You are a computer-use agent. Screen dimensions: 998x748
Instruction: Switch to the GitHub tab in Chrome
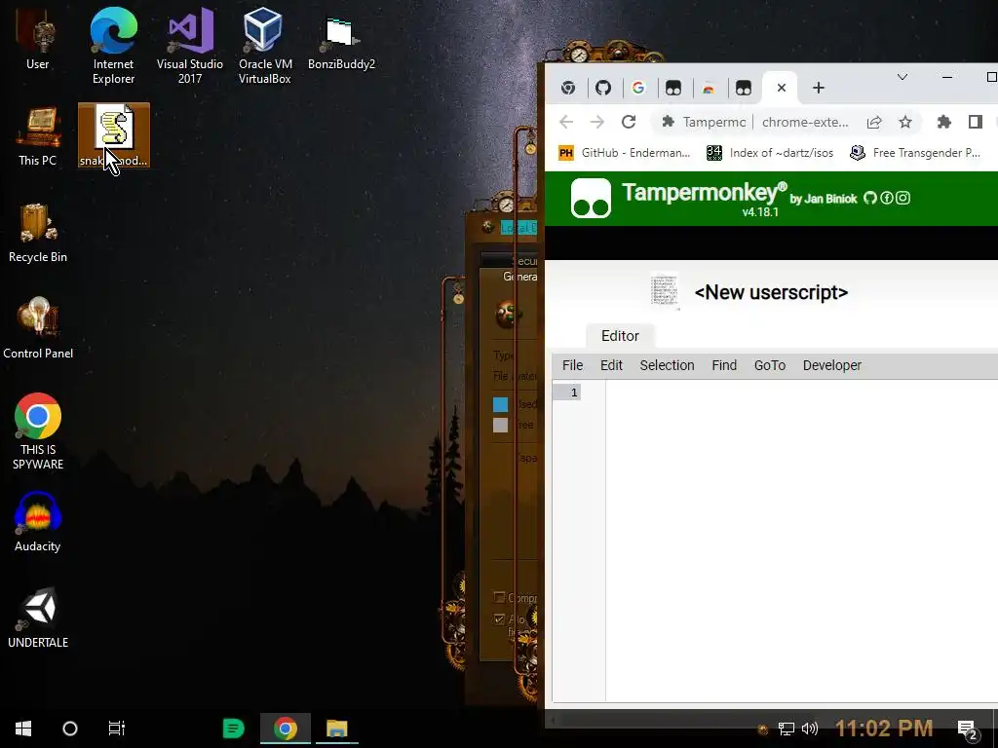tap(602, 88)
